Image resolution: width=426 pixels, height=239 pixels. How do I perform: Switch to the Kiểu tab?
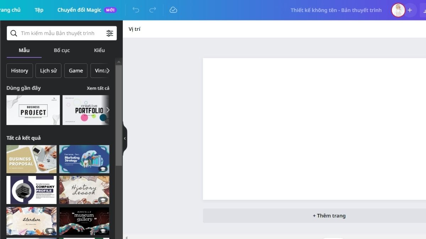pyautogui.click(x=99, y=50)
